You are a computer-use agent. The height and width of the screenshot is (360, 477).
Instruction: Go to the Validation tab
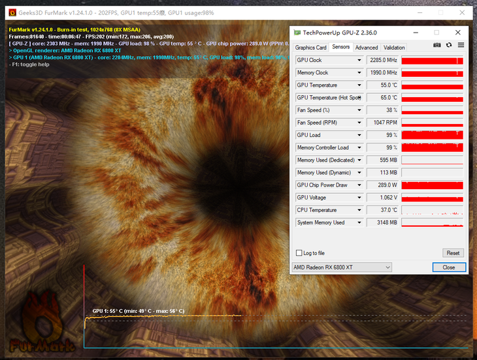(x=394, y=48)
